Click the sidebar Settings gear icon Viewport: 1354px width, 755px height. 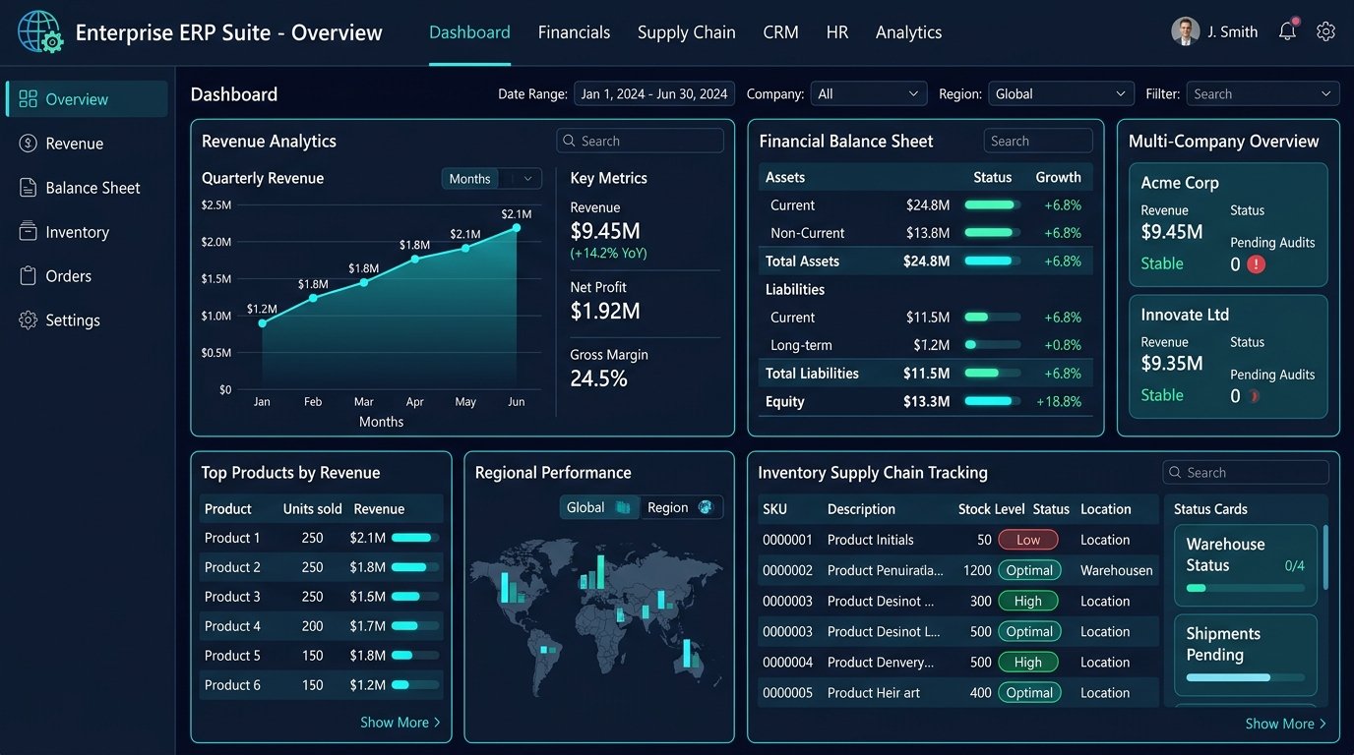pyautogui.click(x=28, y=320)
